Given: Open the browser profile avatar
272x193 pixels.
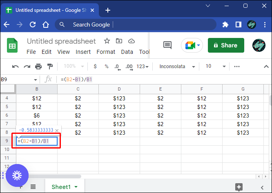Looking at the screenshot, I should (251, 24).
